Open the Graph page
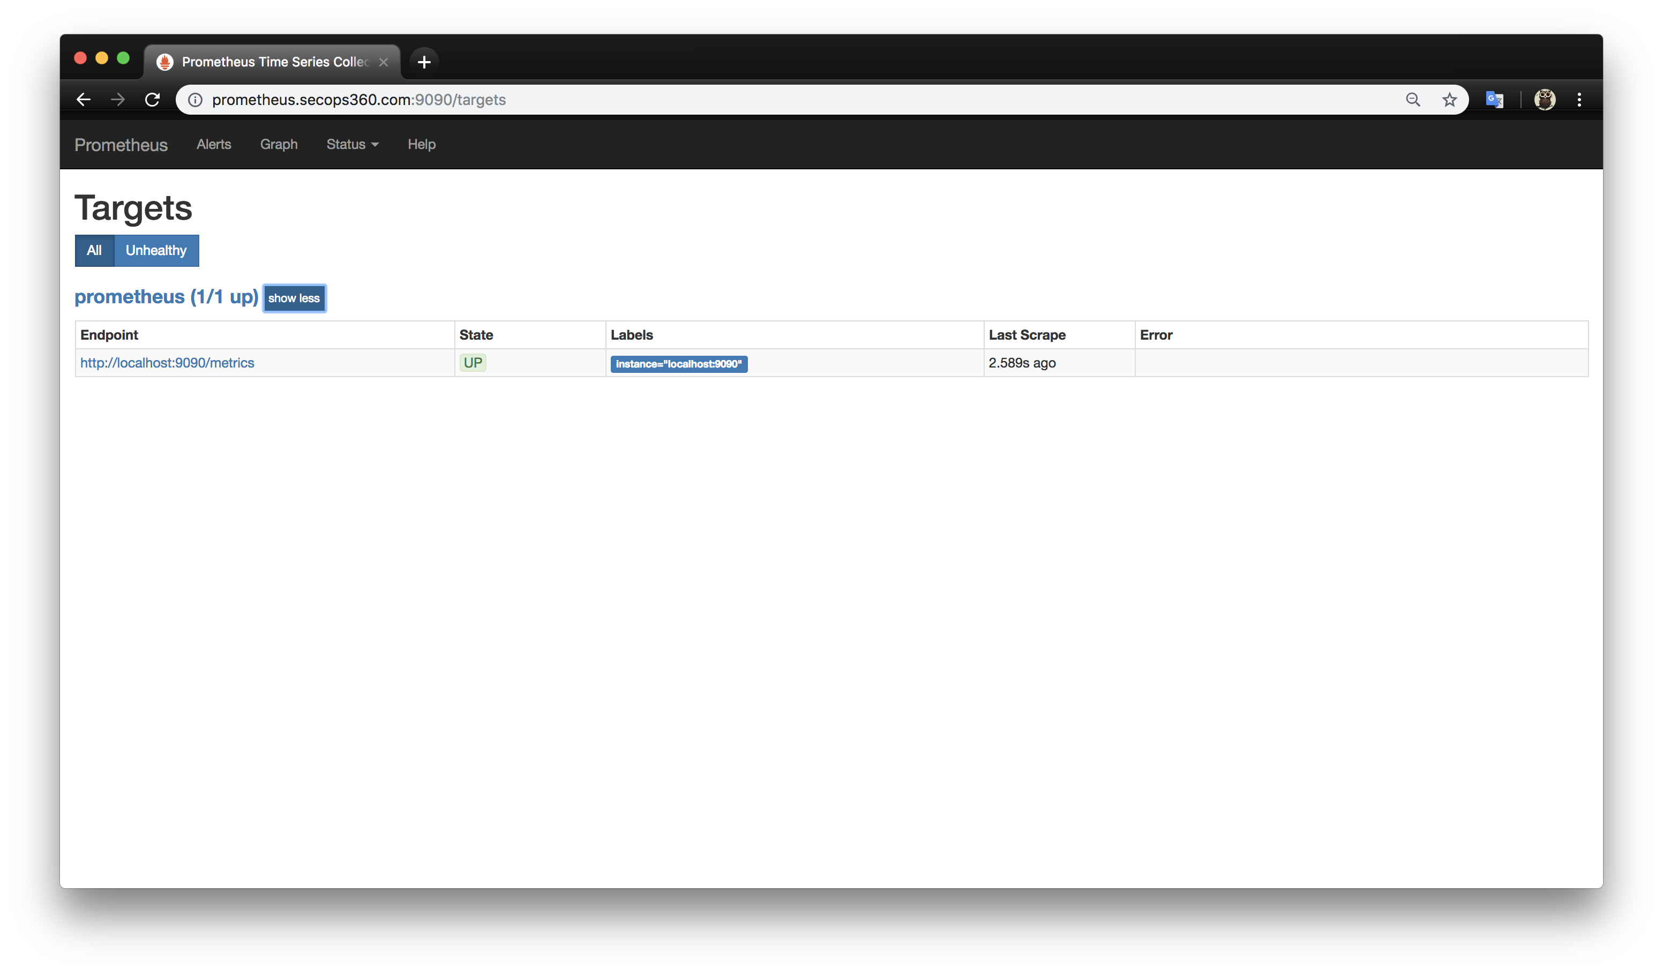 point(279,145)
